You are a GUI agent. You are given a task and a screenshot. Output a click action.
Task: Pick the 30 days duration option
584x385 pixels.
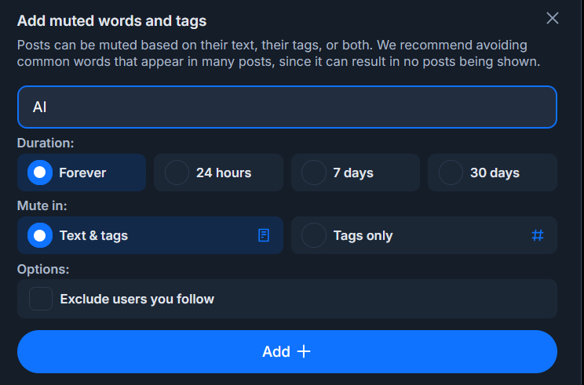[451, 173]
